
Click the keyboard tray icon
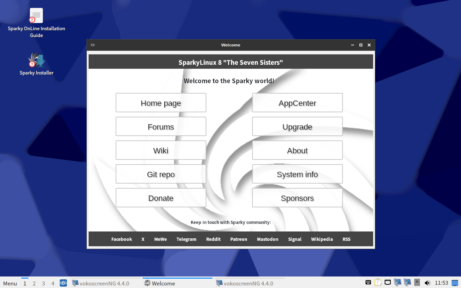368,283
